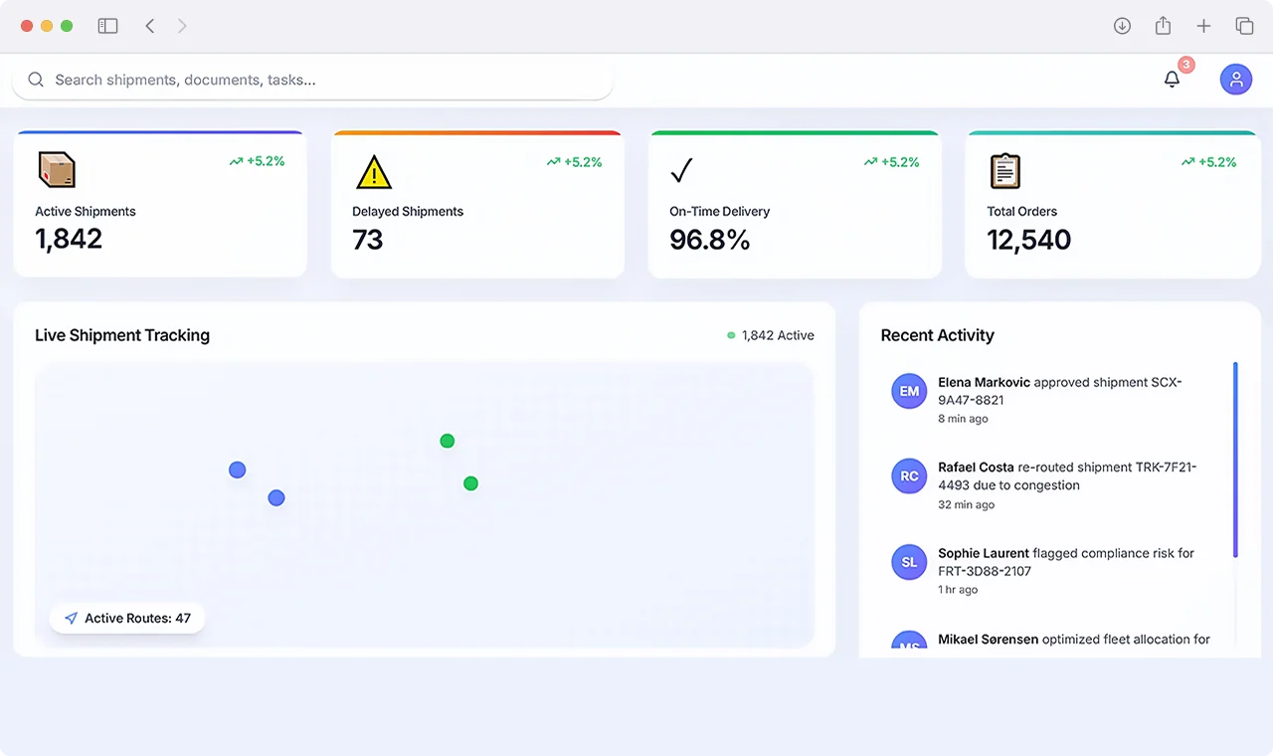This screenshot has height=756, width=1273.
Task: Select the upper green map marker
Action: (x=448, y=441)
